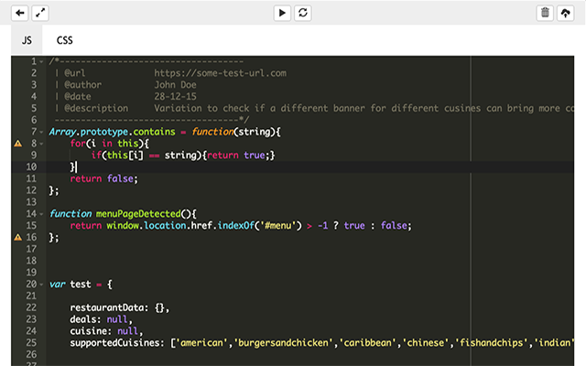Click the warning icon on line 8
The width and height of the screenshot is (586, 366).
[18, 144]
